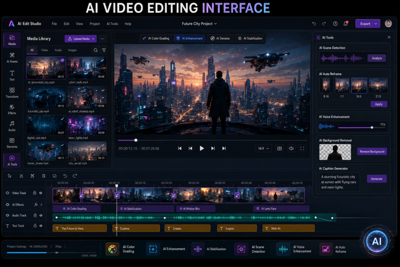The height and width of the screenshot is (267, 400).
Task: Click the filter icon in Media Library
Action: click(104, 50)
